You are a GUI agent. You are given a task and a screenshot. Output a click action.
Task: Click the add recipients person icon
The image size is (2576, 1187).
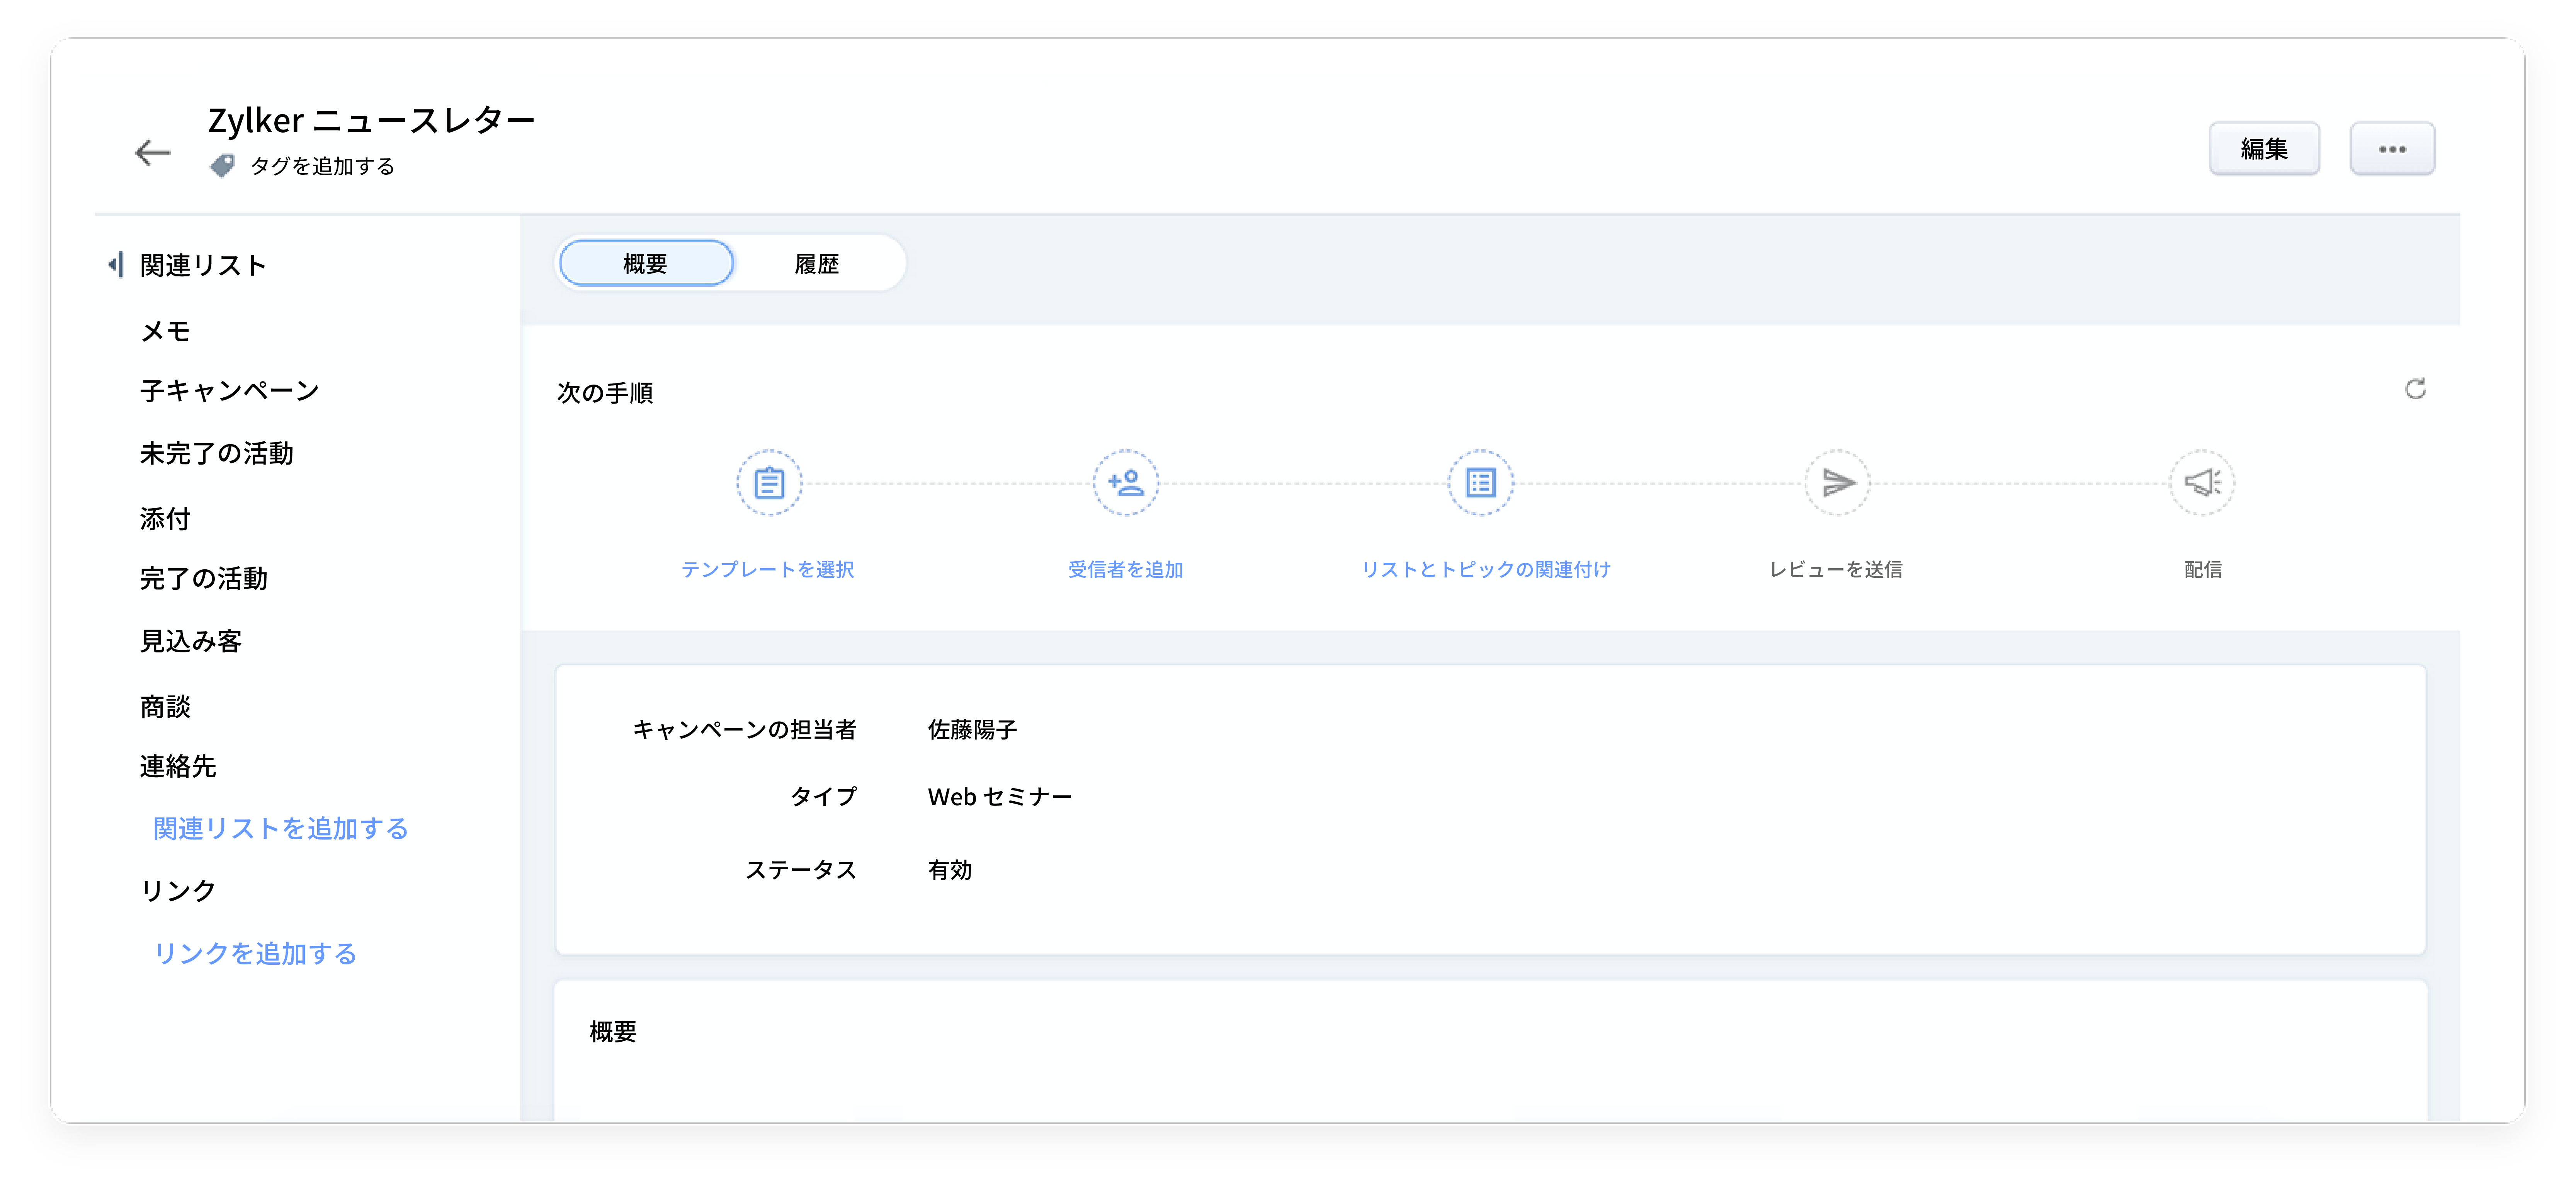[1125, 483]
